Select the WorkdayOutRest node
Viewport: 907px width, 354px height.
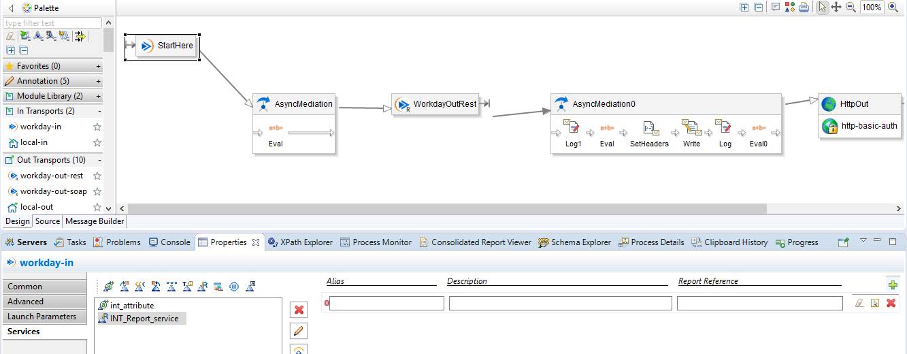click(435, 104)
